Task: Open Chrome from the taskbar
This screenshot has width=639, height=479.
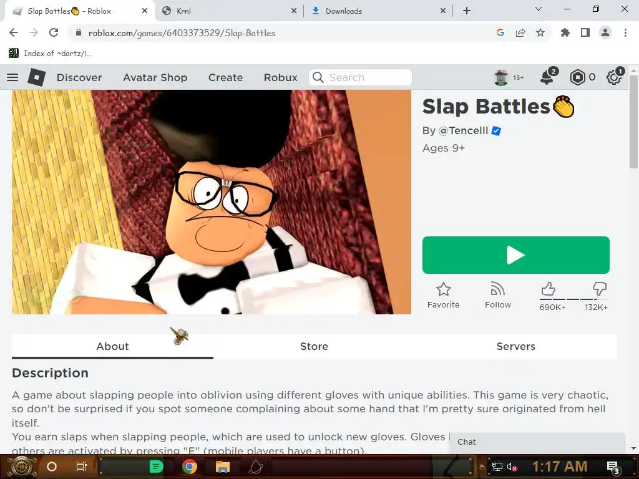Action: pos(190,467)
